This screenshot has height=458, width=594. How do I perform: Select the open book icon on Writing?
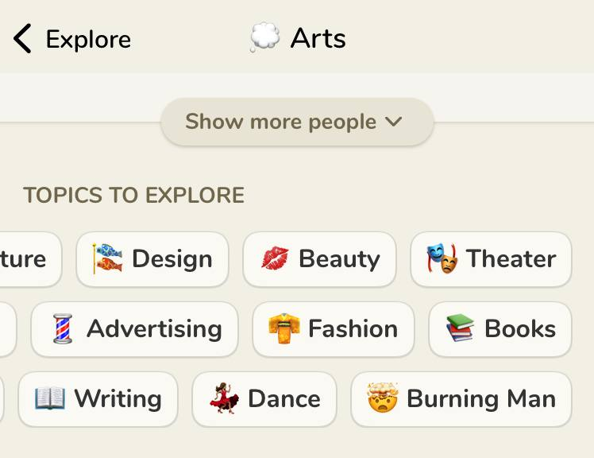pos(50,398)
